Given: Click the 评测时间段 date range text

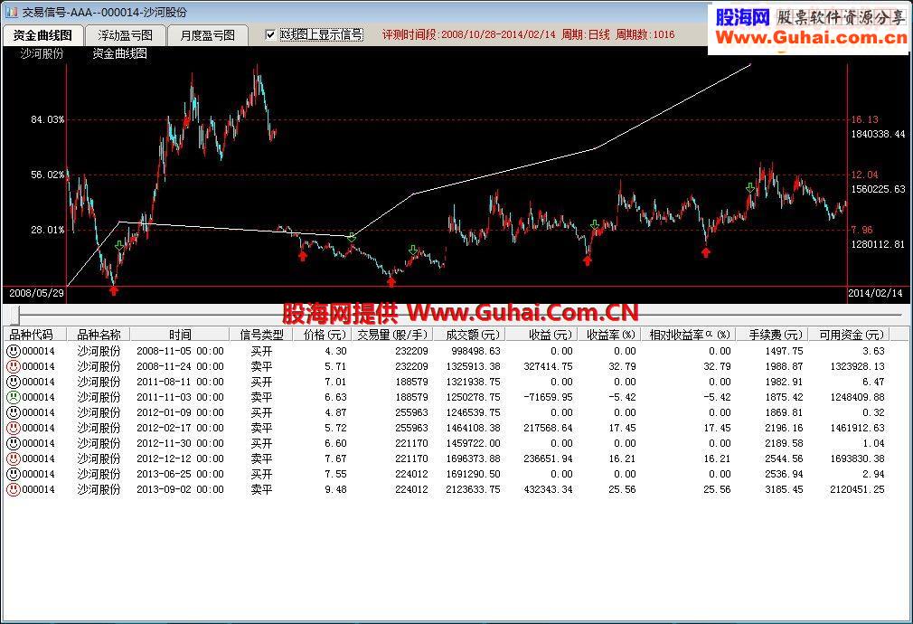Looking at the screenshot, I should click(x=469, y=35).
